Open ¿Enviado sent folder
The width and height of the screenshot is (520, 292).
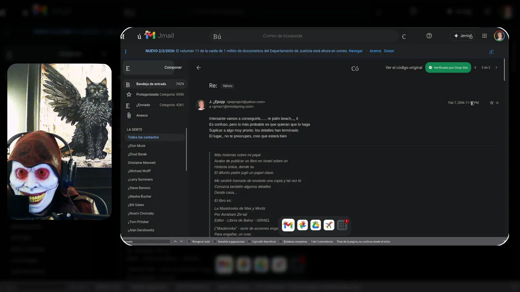click(x=155, y=105)
